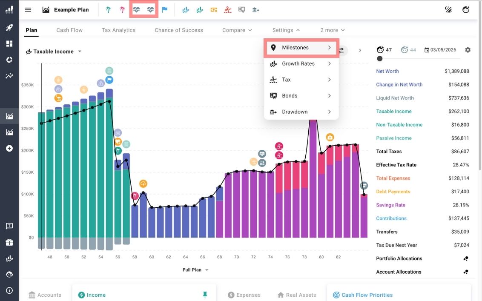Expand the Full Plan range dropdown
The height and width of the screenshot is (301, 482).
(x=195, y=270)
